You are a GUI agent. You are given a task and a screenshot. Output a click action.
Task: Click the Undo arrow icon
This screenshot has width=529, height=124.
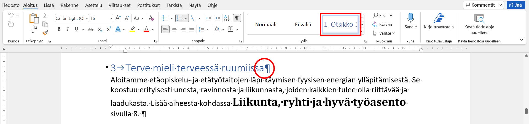pos(11,15)
